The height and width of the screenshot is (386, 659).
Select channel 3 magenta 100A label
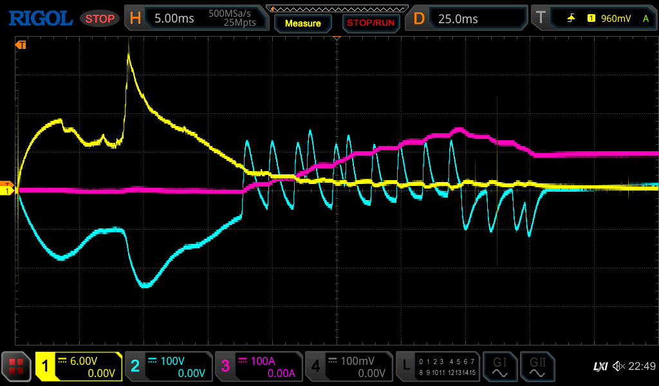[258, 367]
